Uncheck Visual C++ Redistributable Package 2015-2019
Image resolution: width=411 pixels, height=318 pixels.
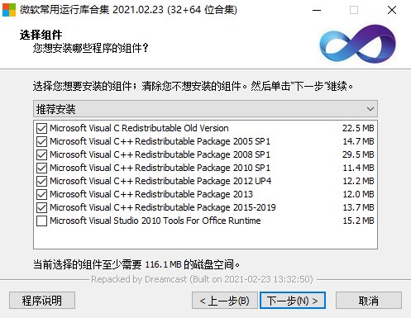[41, 207]
